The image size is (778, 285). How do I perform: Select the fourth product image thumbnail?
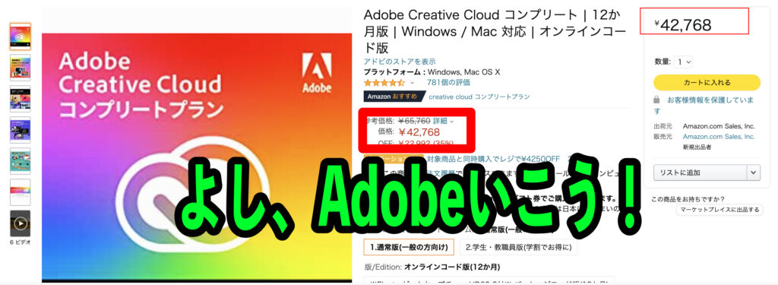(x=21, y=130)
